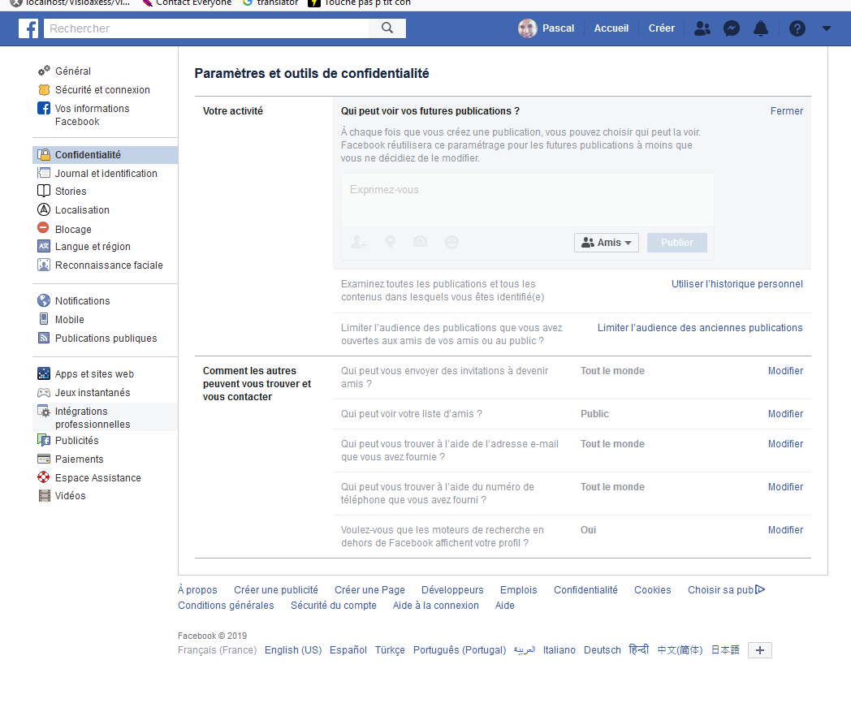Open the Amis audience dropdown
This screenshot has width=851, height=703.
tap(607, 243)
